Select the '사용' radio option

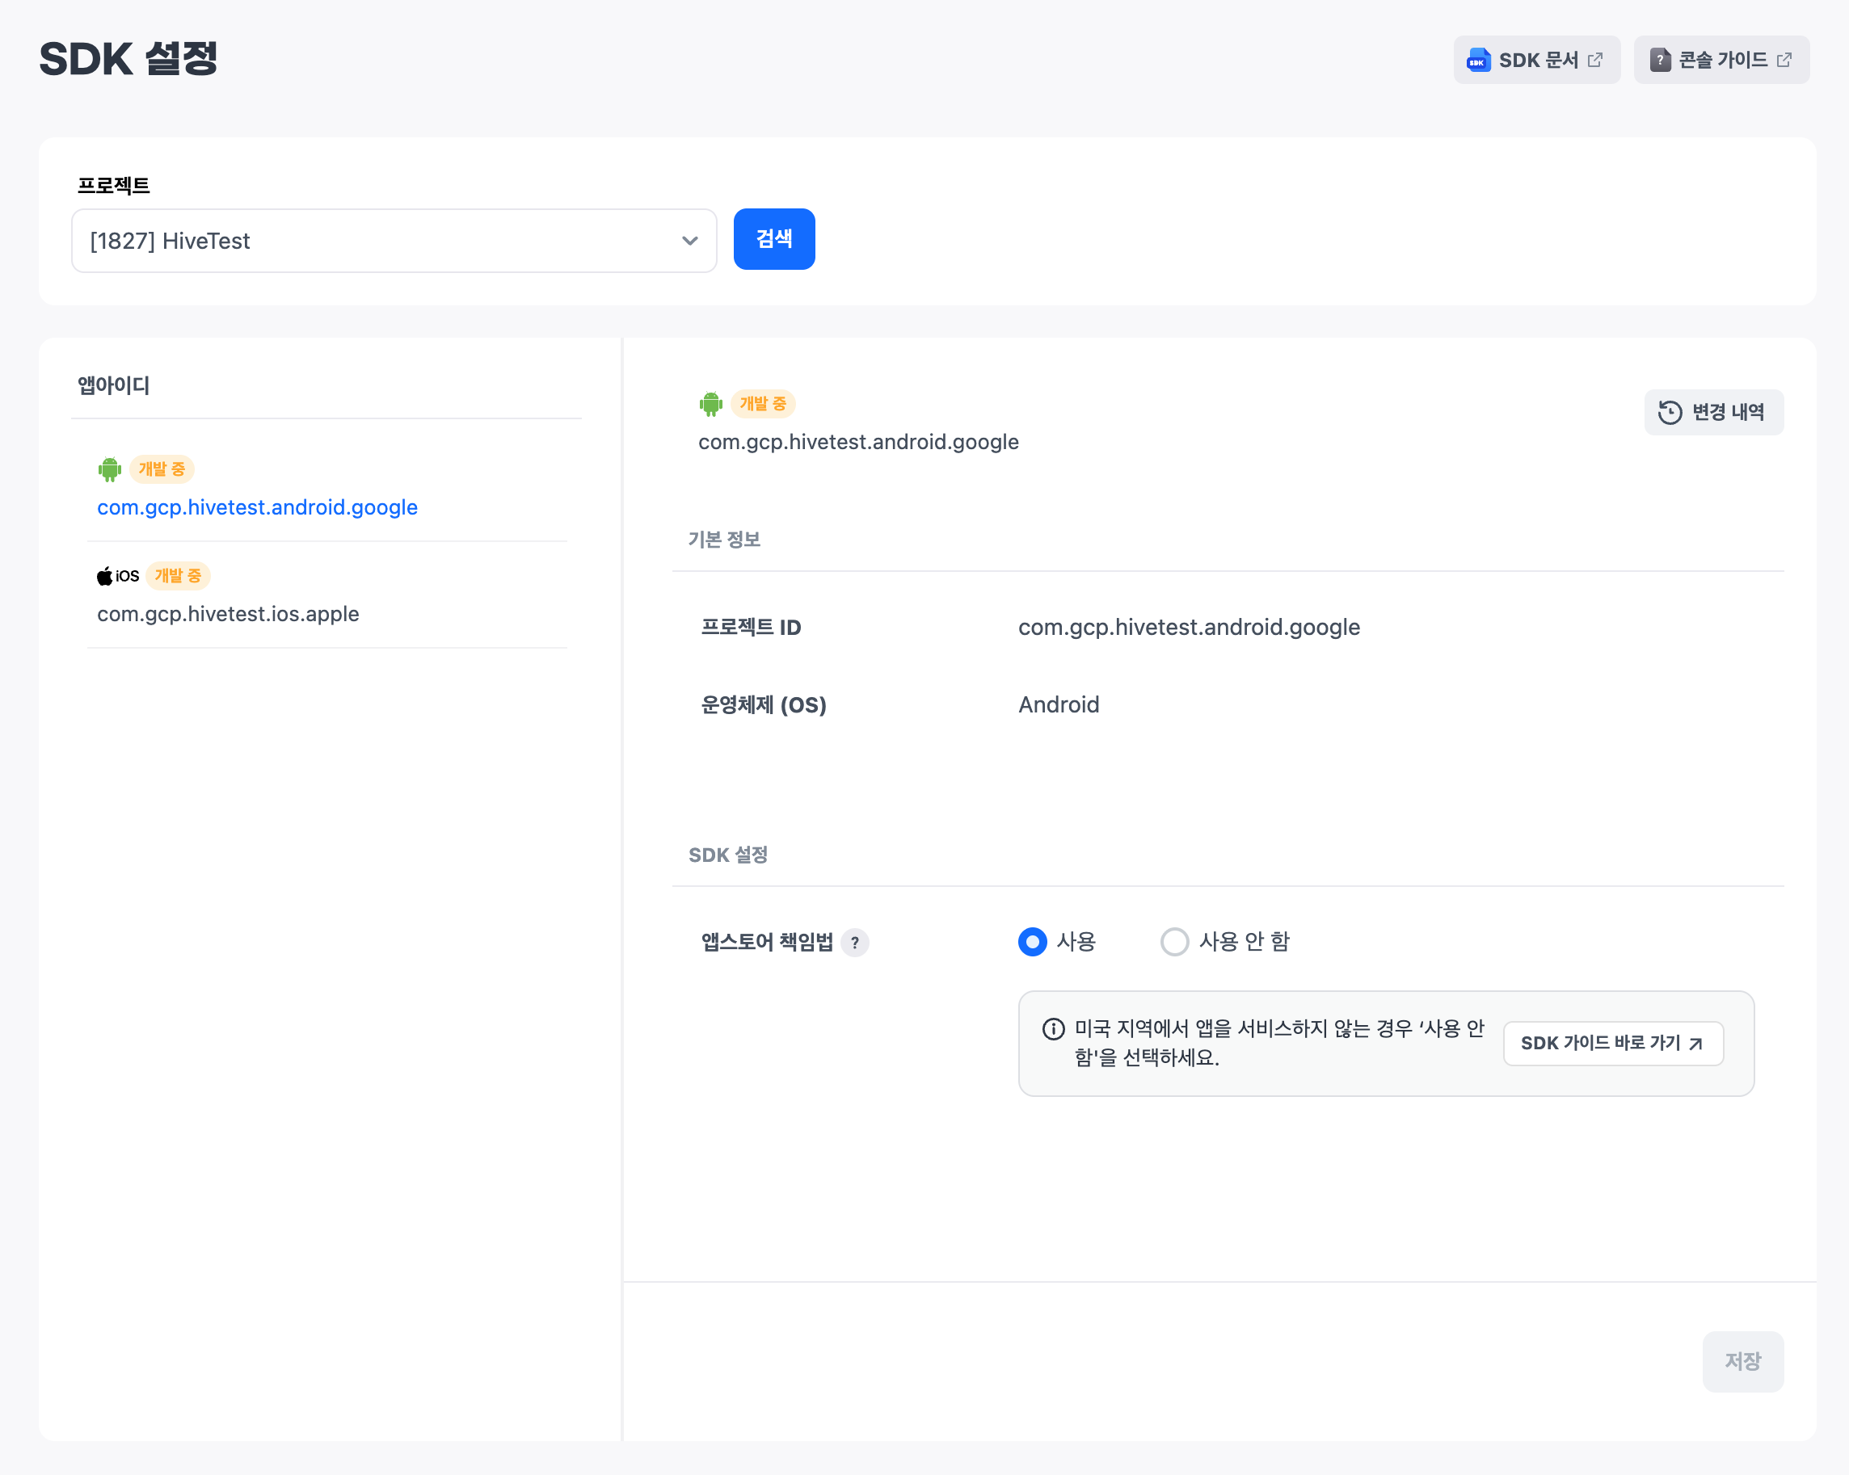click(1033, 942)
